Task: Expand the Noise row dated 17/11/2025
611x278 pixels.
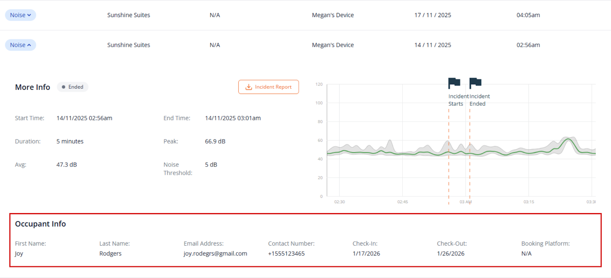Action: [20, 15]
